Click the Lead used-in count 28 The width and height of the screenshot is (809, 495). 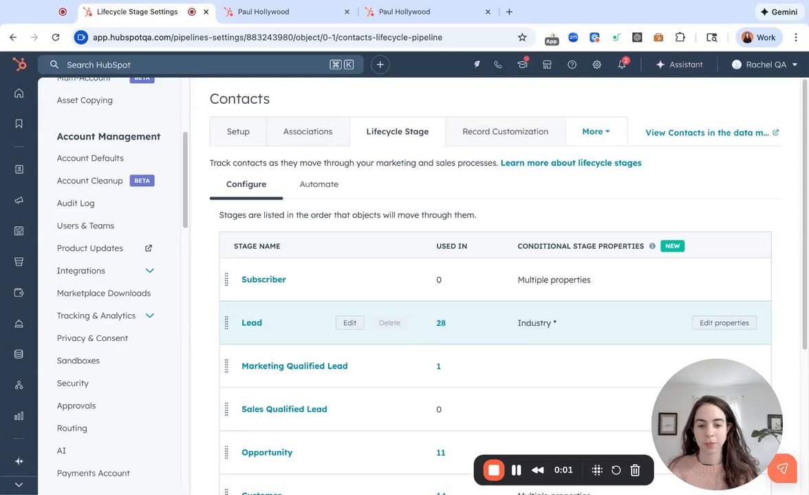tap(441, 323)
